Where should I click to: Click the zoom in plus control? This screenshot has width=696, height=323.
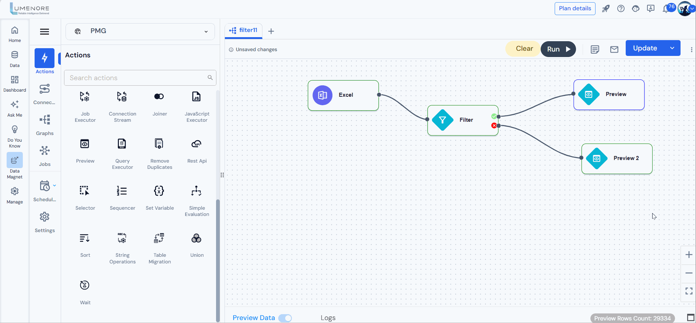tap(689, 255)
